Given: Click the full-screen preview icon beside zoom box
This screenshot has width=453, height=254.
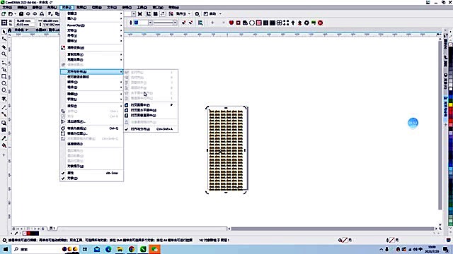Looking at the screenshot, I should [140, 14].
